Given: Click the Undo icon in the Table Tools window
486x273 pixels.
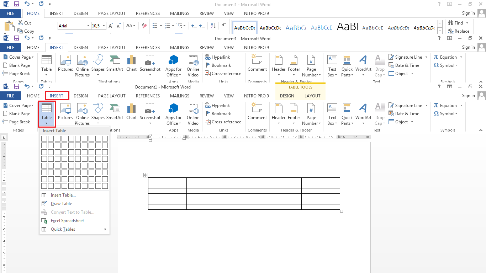Looking at the screenshot, I should pyautogui.click(x=27, y=87).
